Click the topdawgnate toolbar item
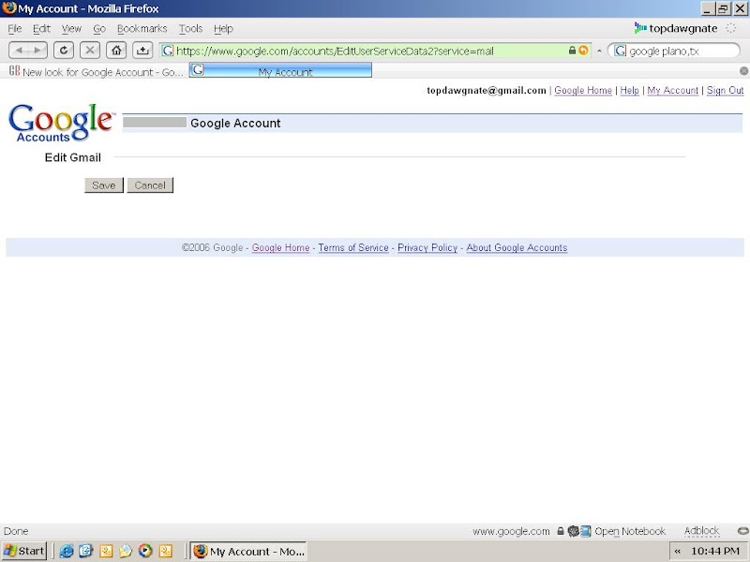The height and width of the screenshot is (562, 750). click(x=676, y=29)
